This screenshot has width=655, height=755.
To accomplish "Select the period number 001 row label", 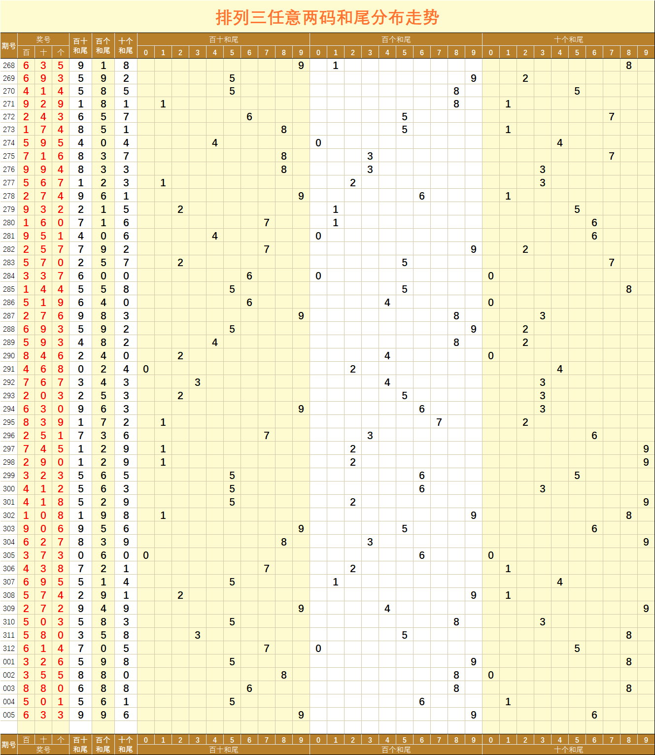I will pyautogui.click(x=9, y=662).
